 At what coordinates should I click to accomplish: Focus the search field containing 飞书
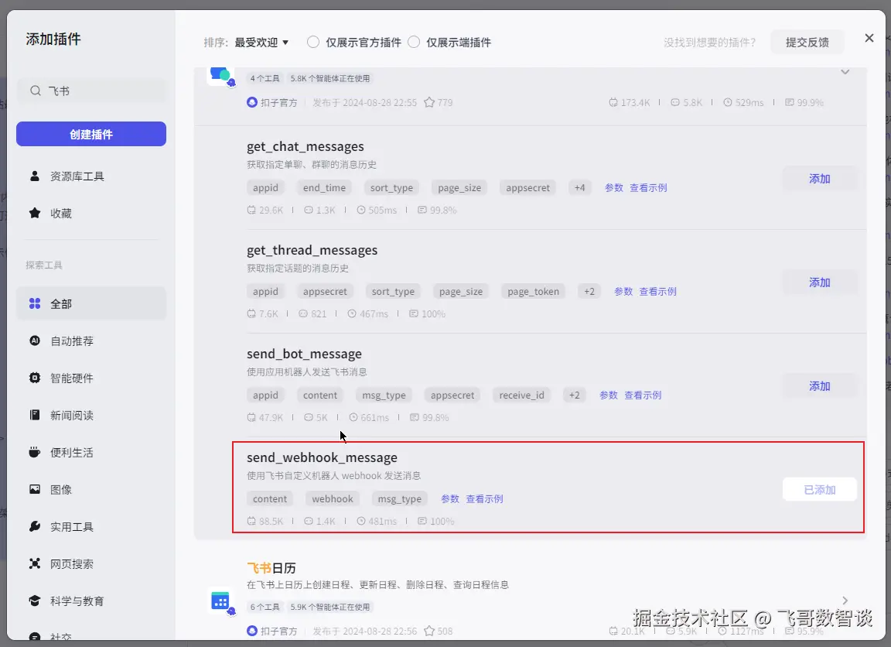[x=91, y=91]
